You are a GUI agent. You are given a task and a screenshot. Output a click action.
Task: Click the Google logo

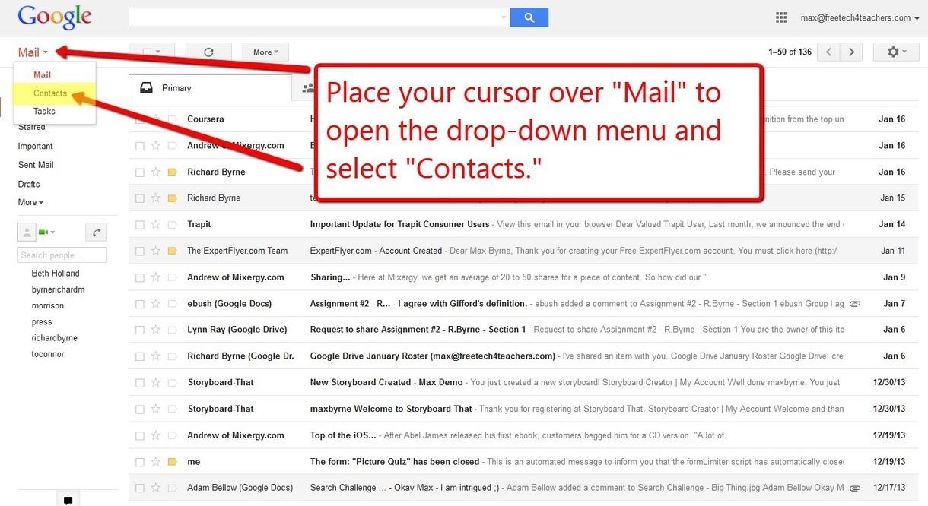pos(55,18)
